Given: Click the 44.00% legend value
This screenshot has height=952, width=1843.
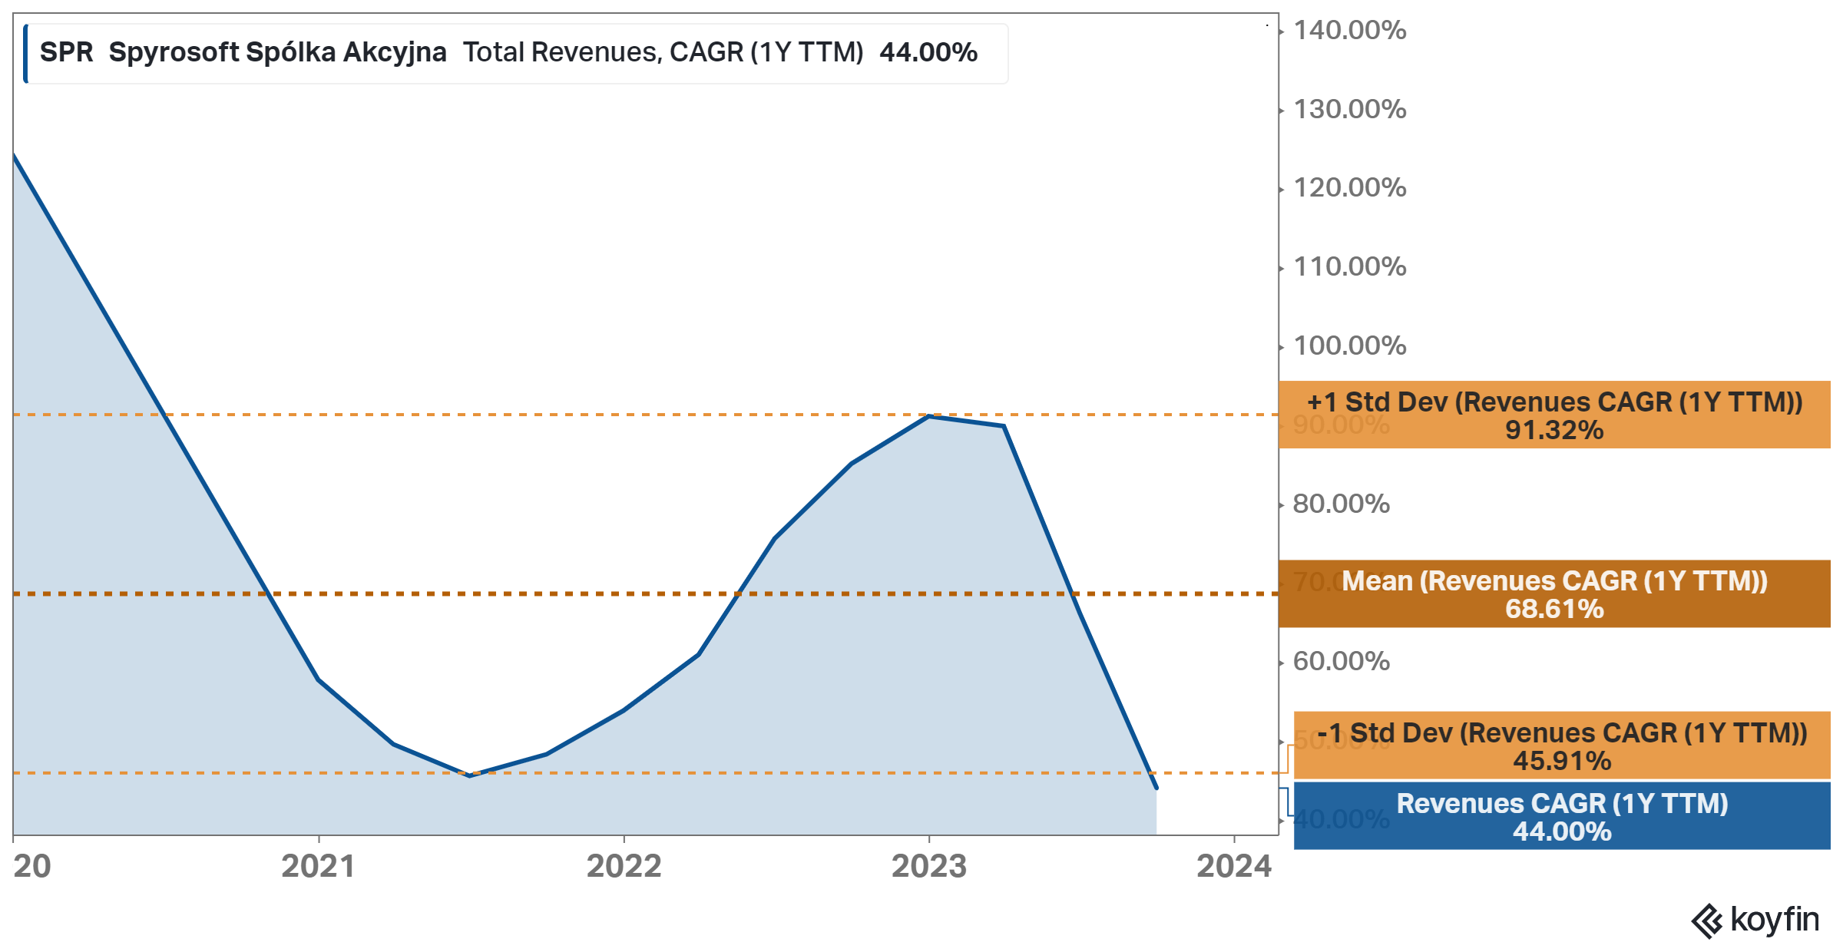Looking at the screenshot, I should click(928, 52).
